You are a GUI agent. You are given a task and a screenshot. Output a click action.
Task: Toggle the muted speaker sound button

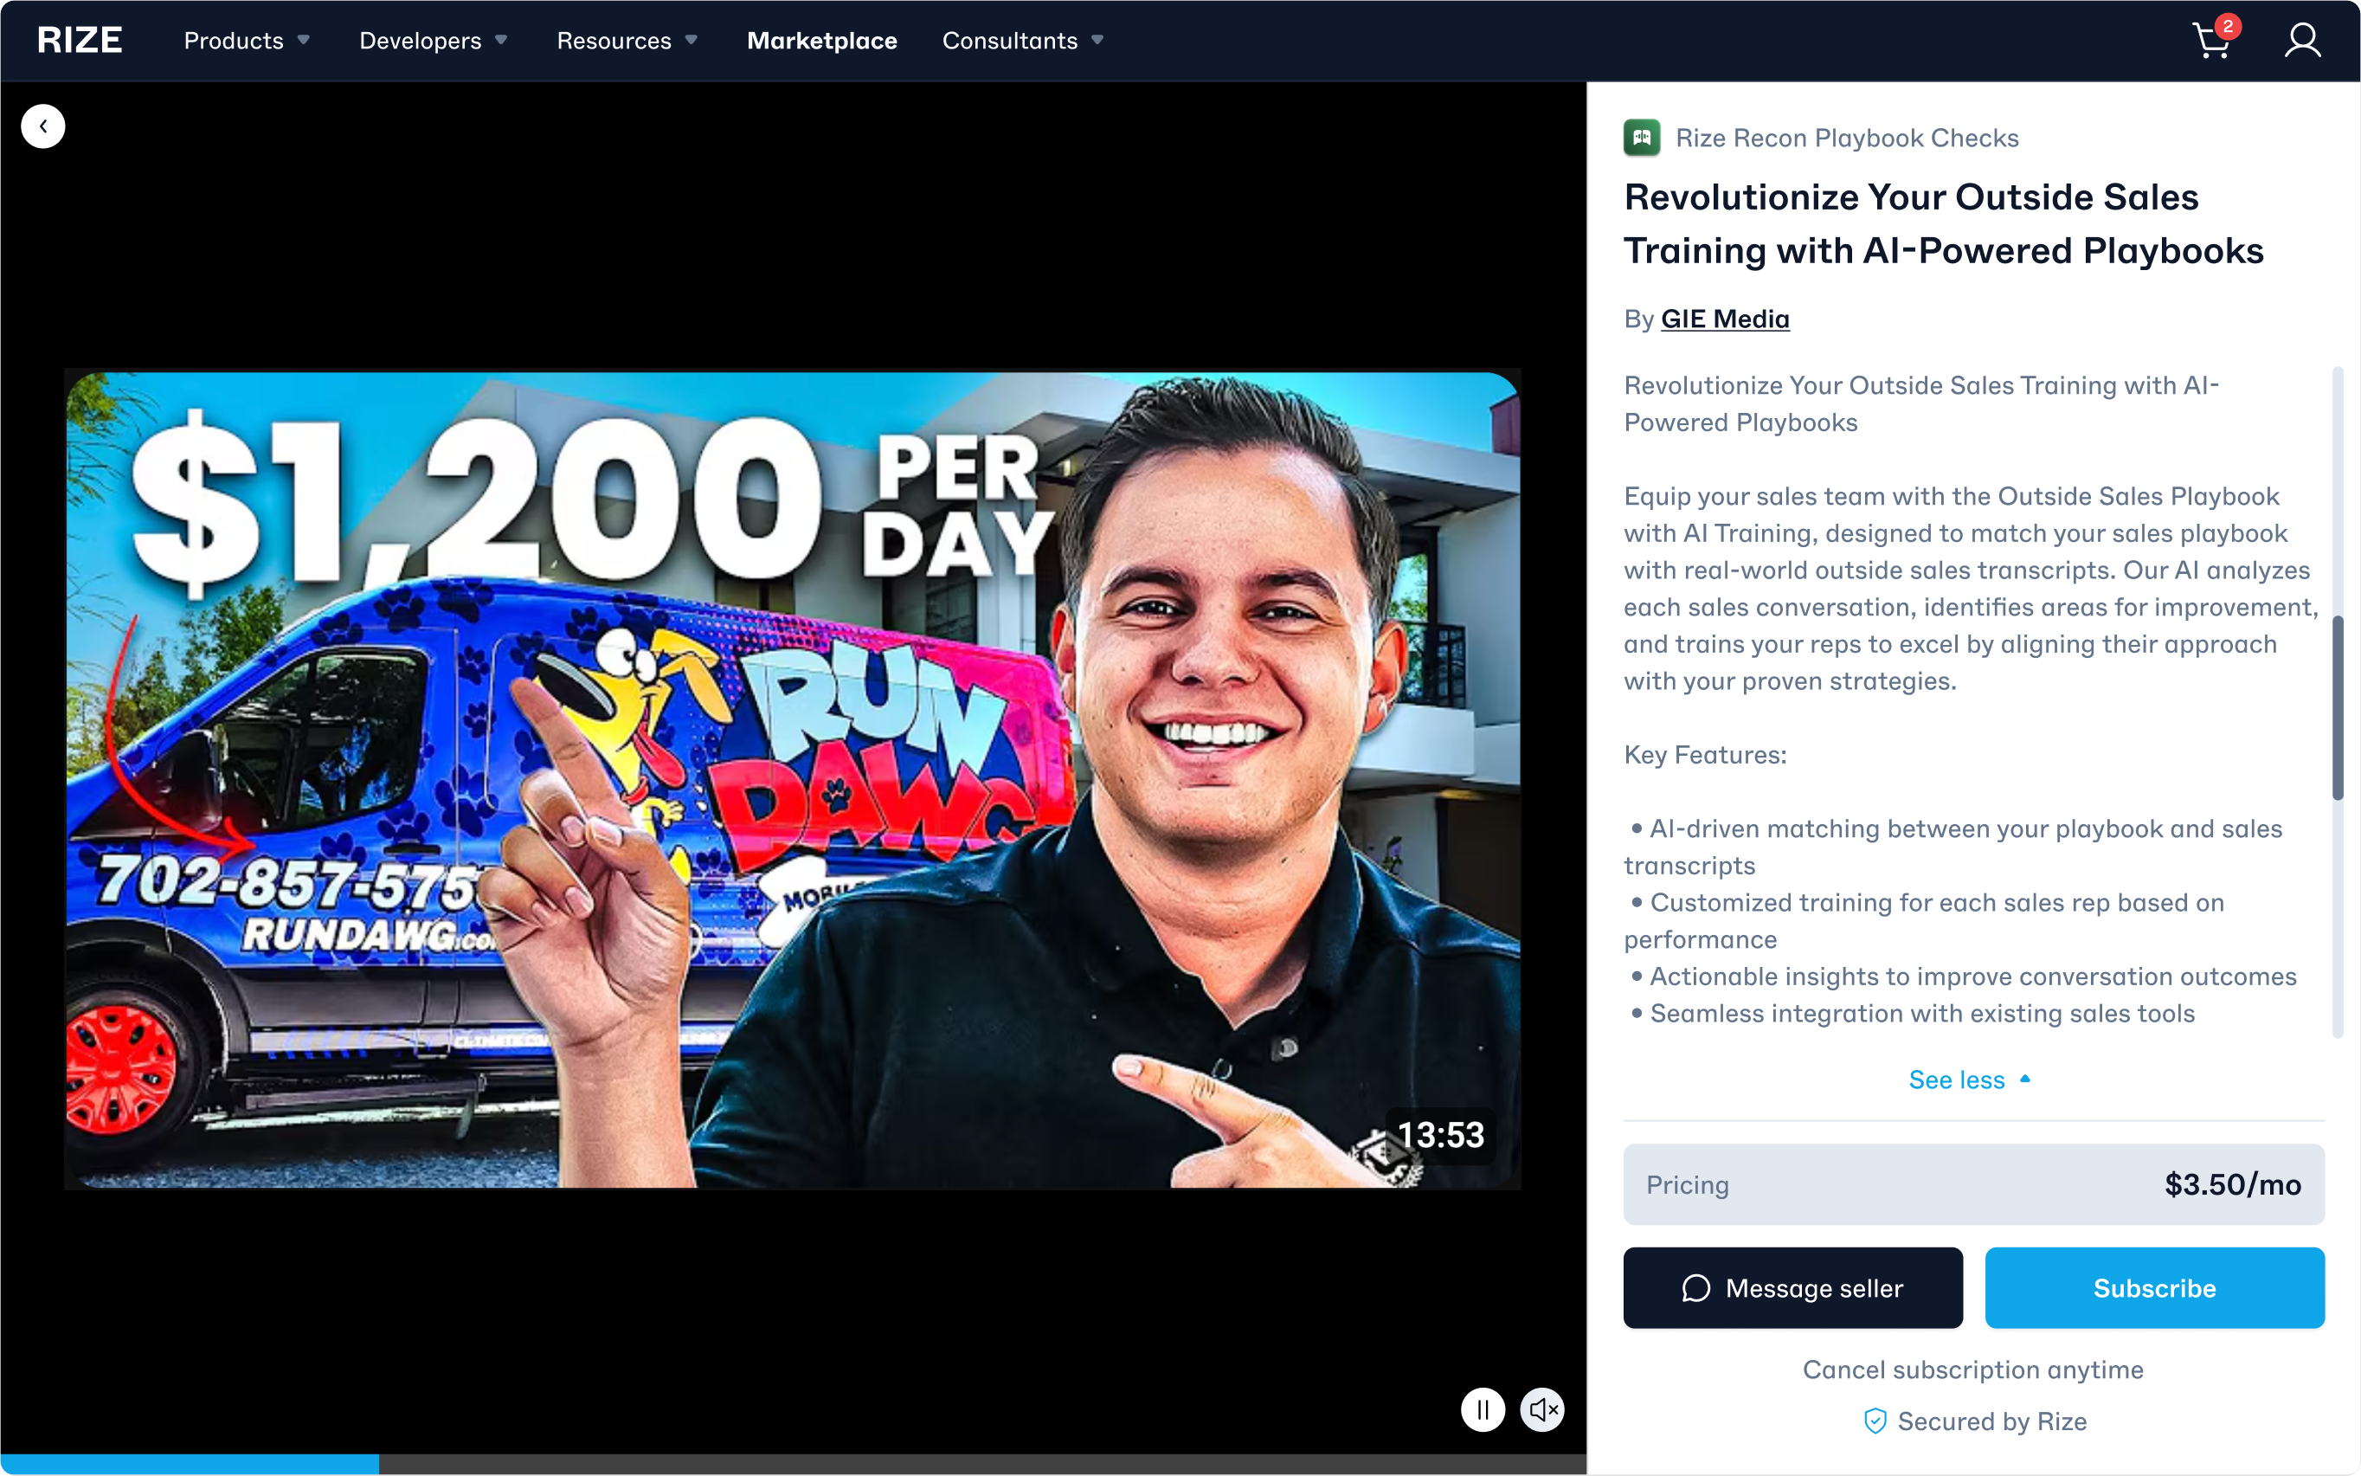pyautogui.click(x=1542, y=1409)
